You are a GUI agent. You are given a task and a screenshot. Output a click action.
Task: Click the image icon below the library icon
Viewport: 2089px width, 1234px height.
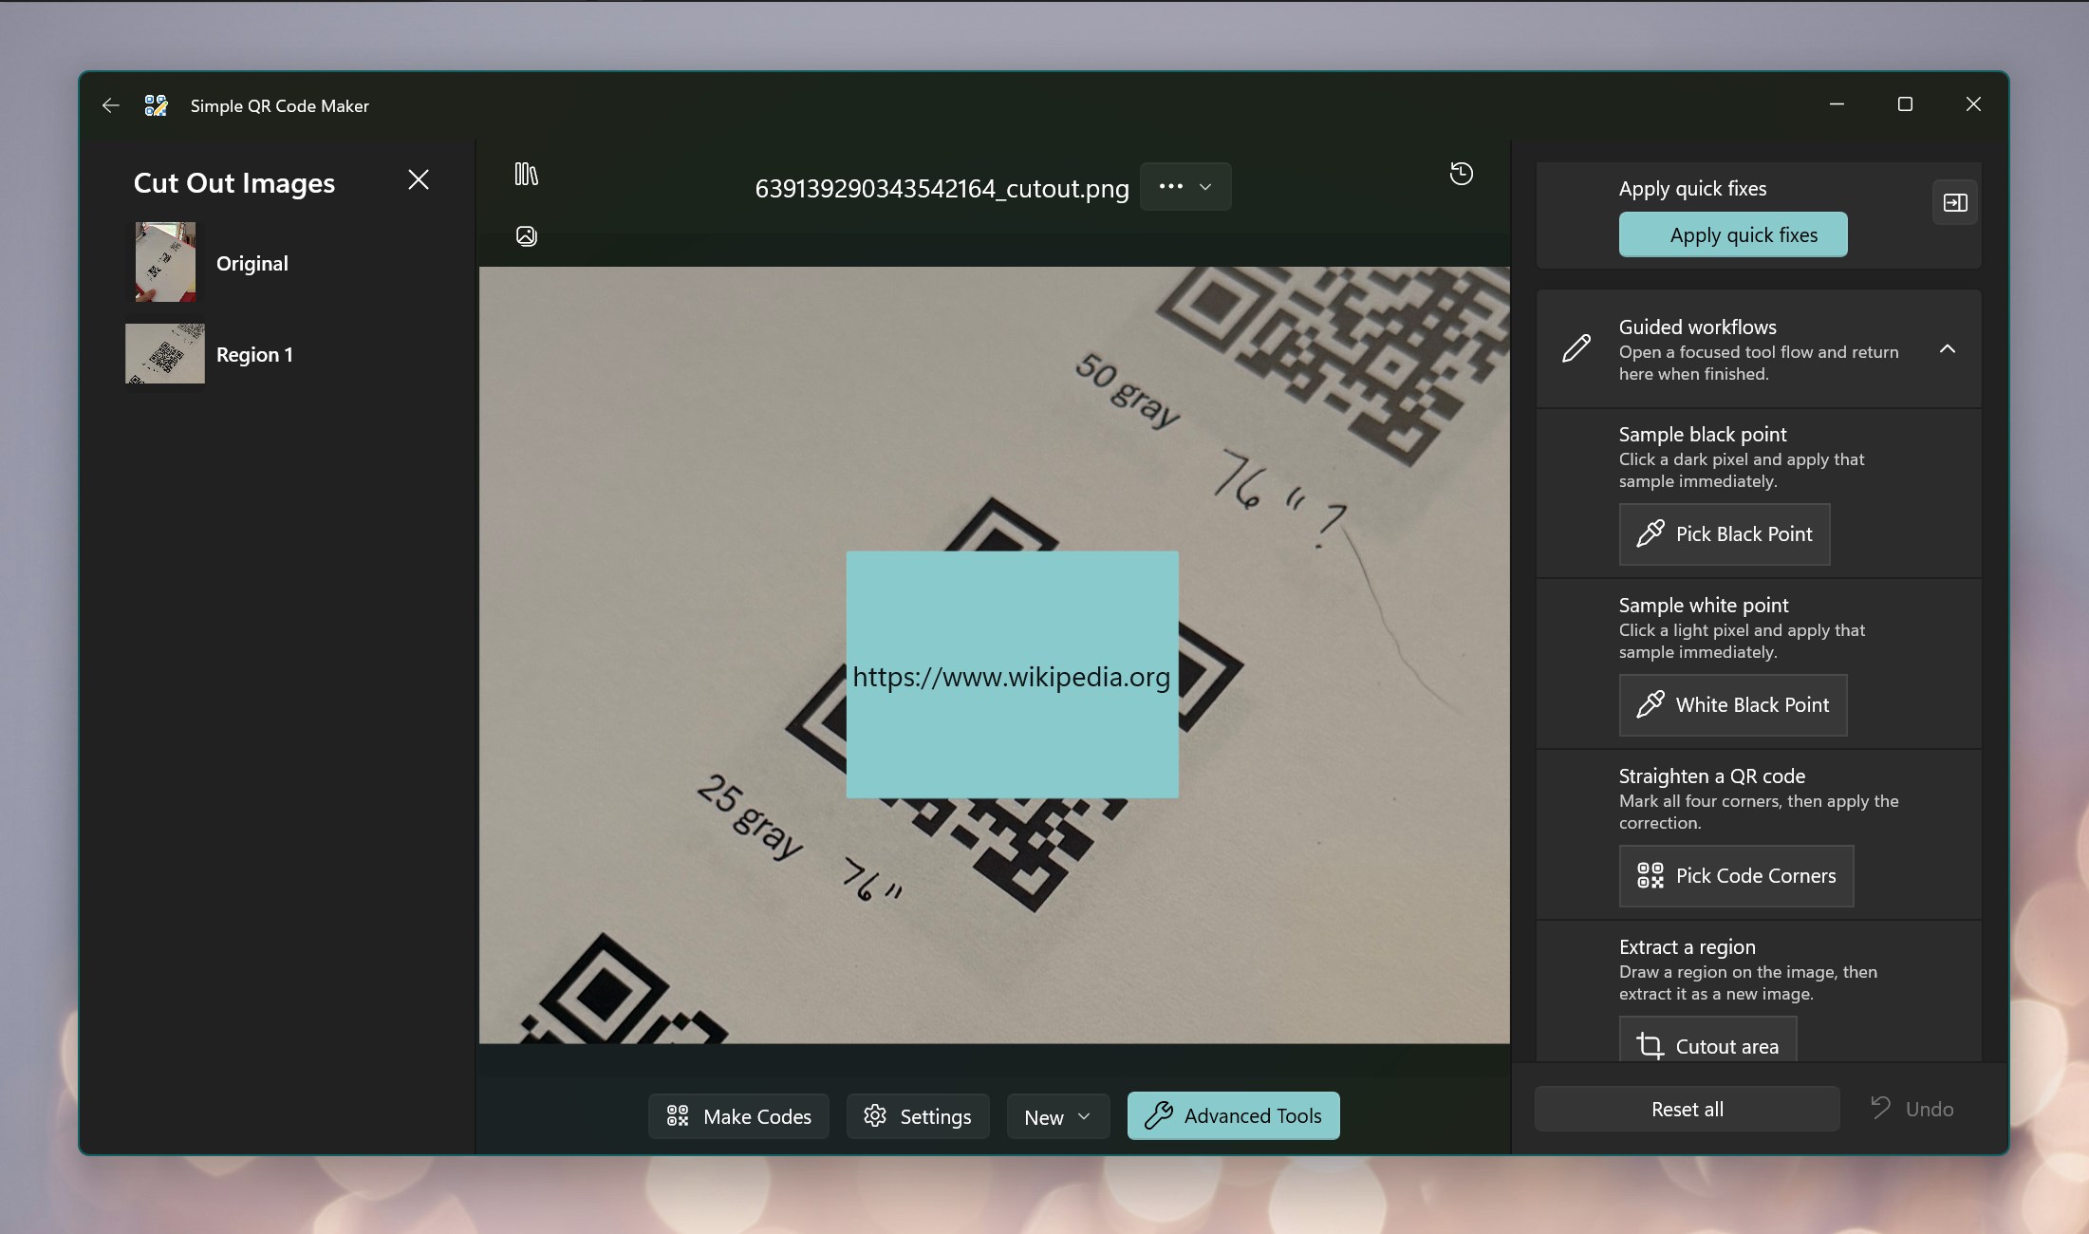(526, 235)
